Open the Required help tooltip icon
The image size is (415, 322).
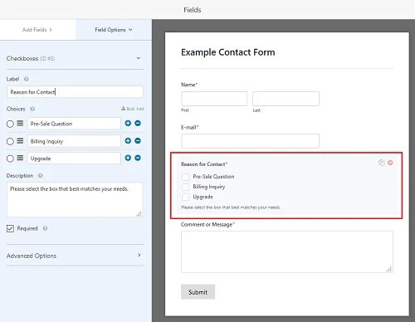(45, 228)
